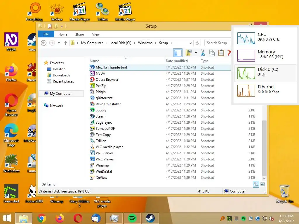Open Trillian desktop shortcut
Image resolution: width=299 pixels, height=224 pixels.
102,12
